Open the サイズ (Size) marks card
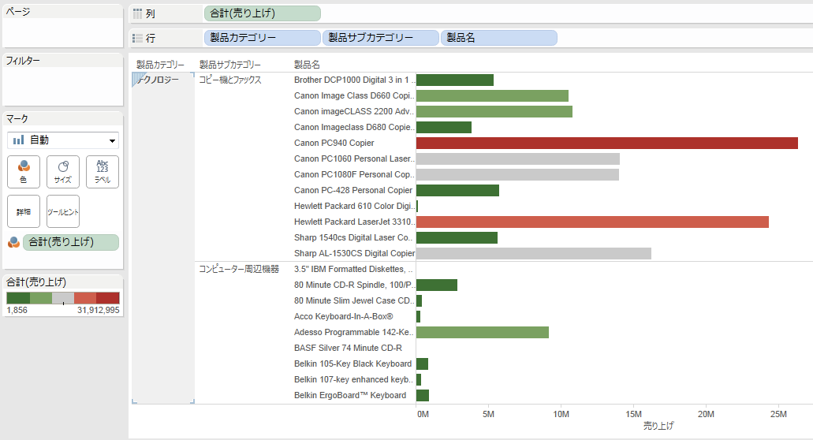The height and width of the screenshot is (440, 813). [x=63, y=172]
